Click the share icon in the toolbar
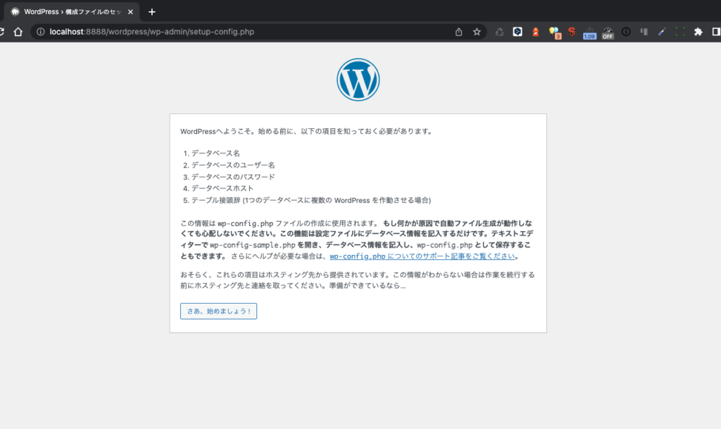Viewport: 721px width, 429px height. 458,32
